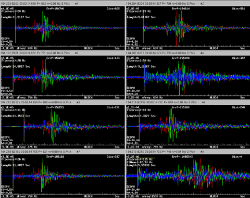The width and height of the screenshot is (250, 198).
Task: Click the Length value label in trace #1
Action: [16, 17]
